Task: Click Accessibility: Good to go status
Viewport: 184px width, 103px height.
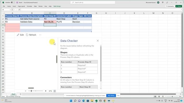Action: click(14, 97)
